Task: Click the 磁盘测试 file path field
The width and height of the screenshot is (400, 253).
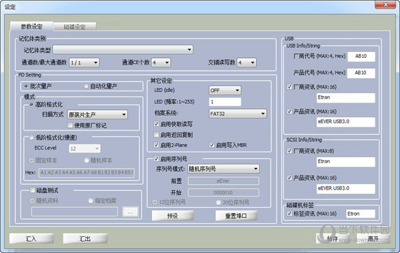Action: 75,212
